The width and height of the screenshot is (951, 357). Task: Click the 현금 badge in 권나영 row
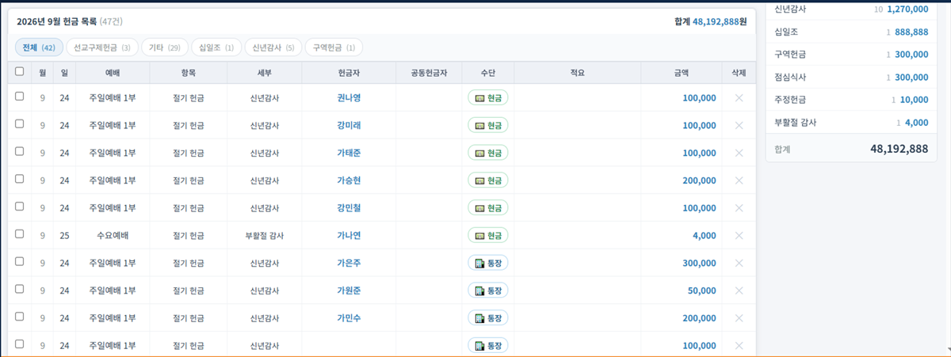487,98
